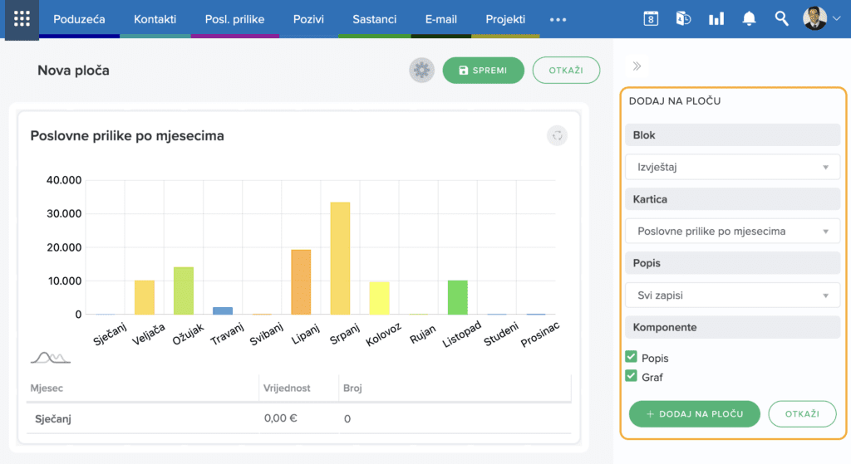
Task: Click the search magnifier icon
Action: point(781,19)
